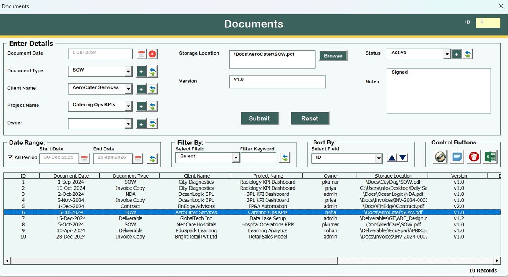The height and width of the screenshot is (277, 508).
Task: Refresh the Client Name list
Action: [x=152, y=89]
